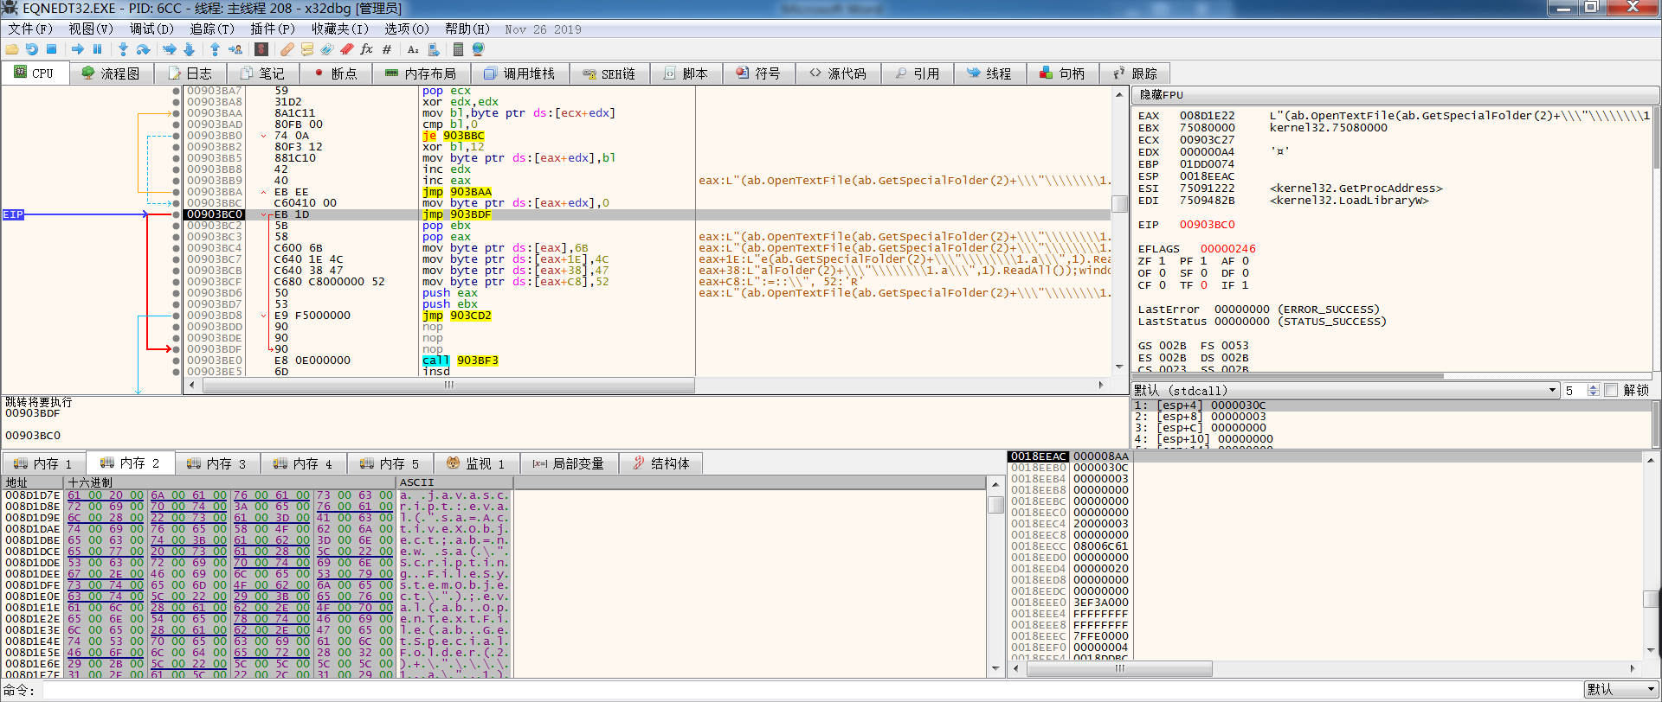Switch to the 内存布局 tab

(420, 73)
